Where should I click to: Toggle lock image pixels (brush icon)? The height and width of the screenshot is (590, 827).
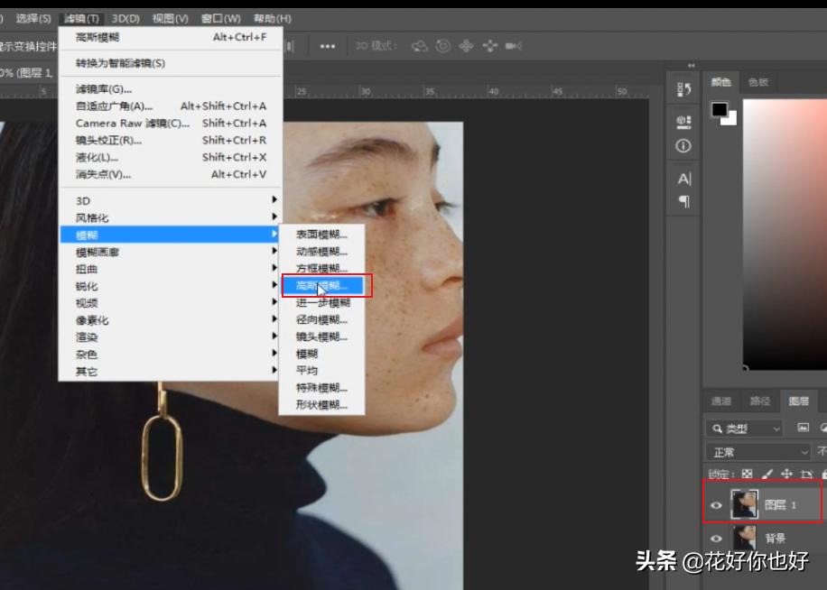coord(768,473)
